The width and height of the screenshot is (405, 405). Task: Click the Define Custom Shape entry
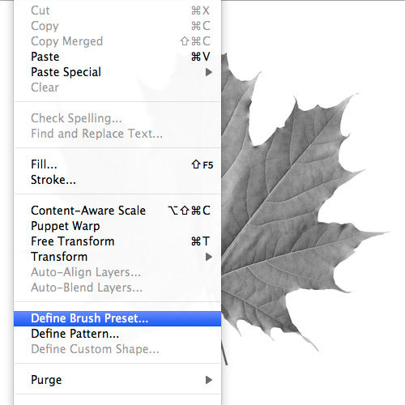click(x=117, y=349)
